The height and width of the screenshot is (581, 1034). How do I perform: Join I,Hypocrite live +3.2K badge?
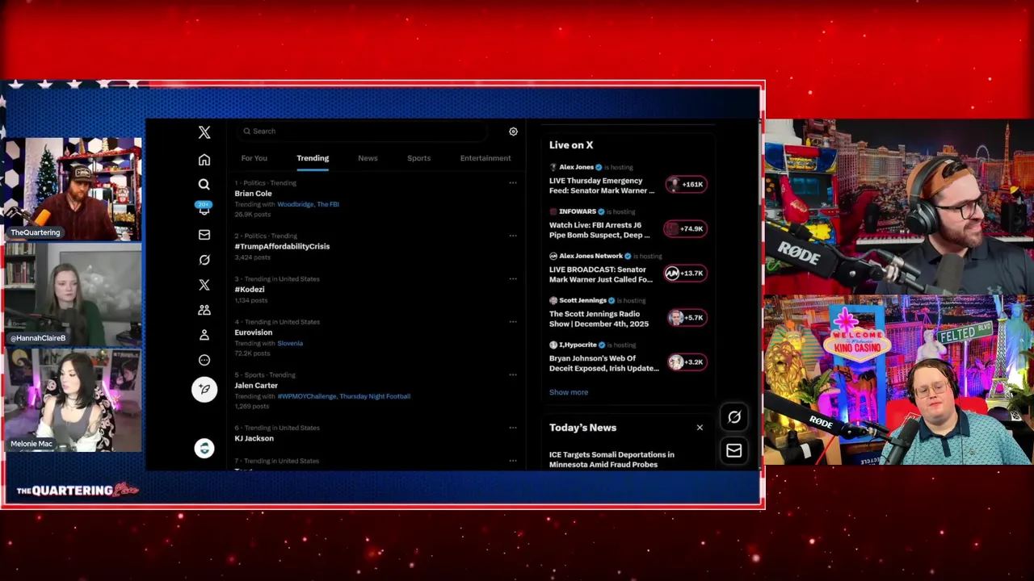click(687, 362)
